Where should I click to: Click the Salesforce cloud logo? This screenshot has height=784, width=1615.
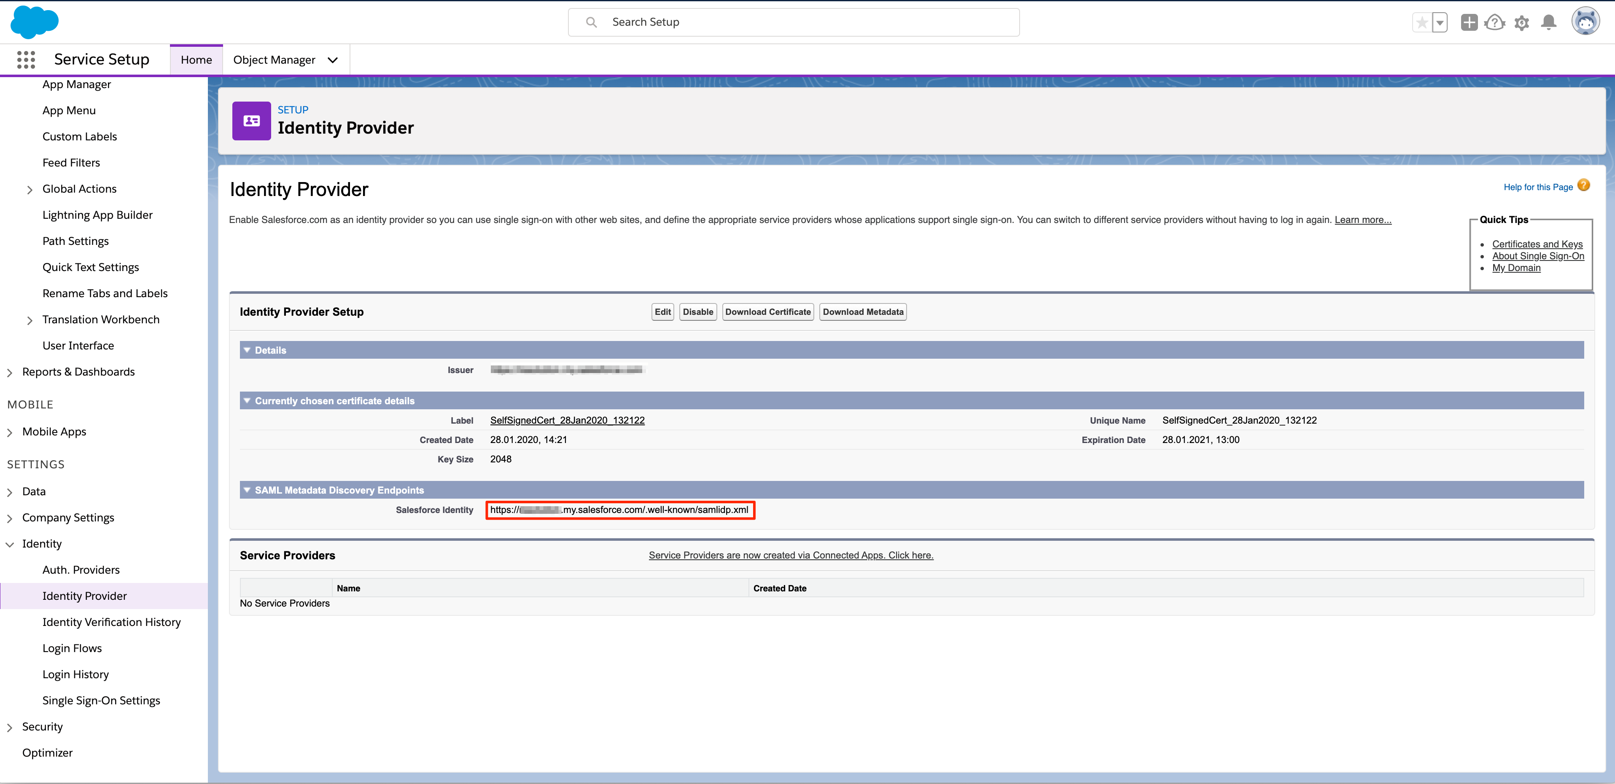pos(35,22)
